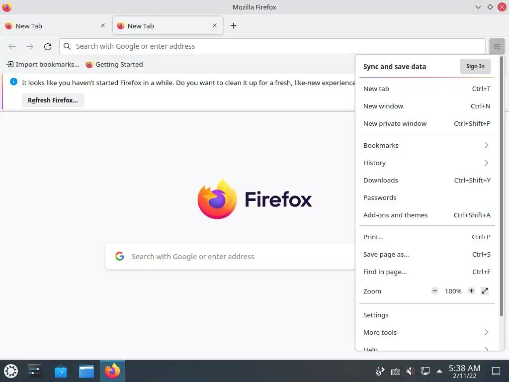Click the network tray icon
This screenshot has height=382, width=509.
pos(425,371)
